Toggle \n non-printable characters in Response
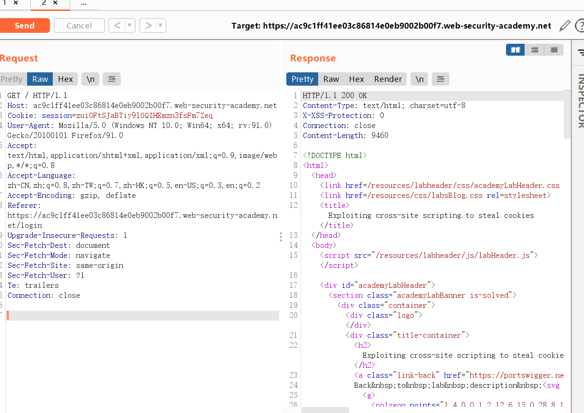The width and height of the screenshot is (584, 413). (x=419, y=79)
